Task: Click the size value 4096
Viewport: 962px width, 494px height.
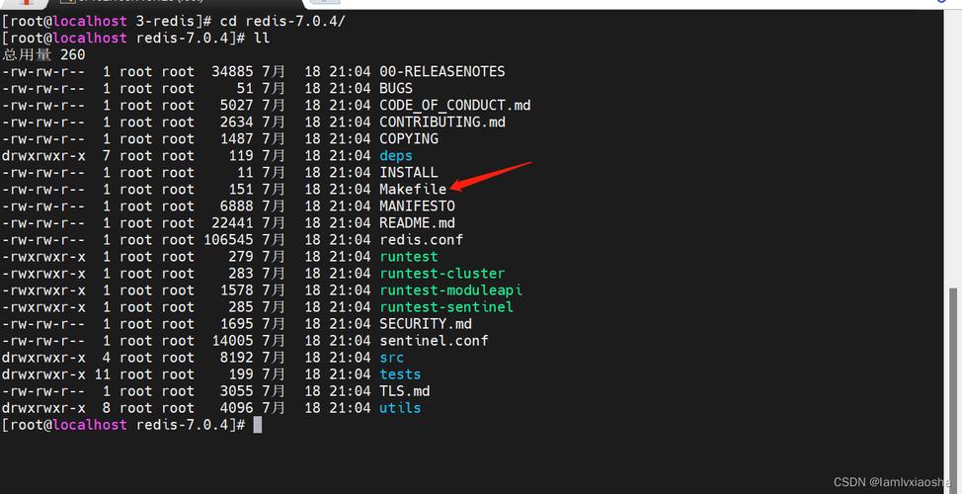Action: pyautogui.click(x=237, y=408)
